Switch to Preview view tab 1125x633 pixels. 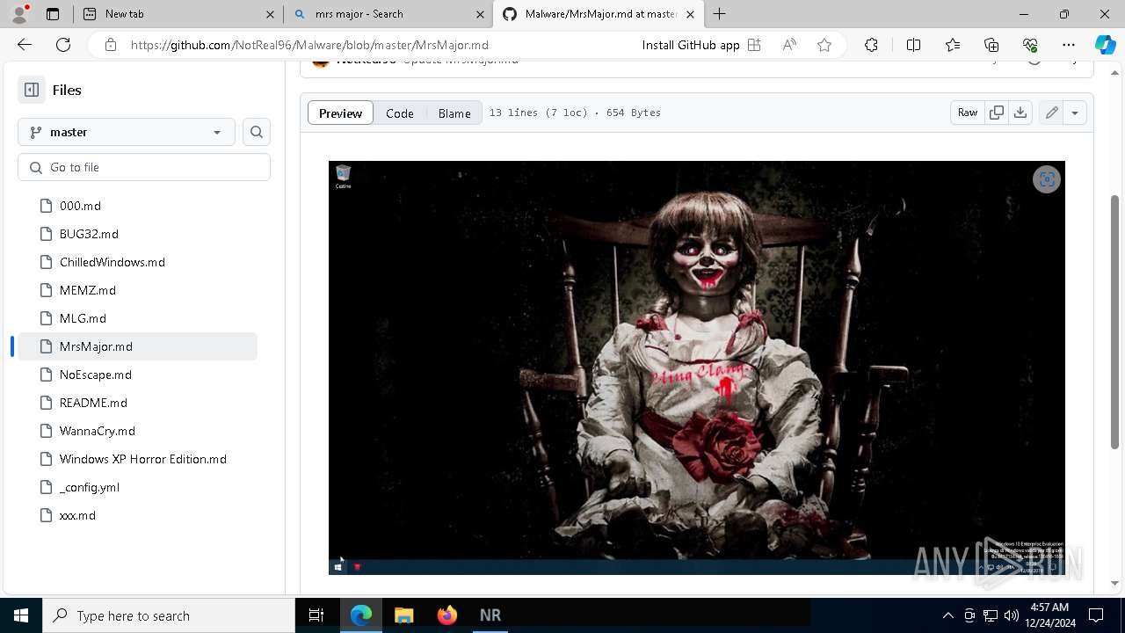[340, 113]
